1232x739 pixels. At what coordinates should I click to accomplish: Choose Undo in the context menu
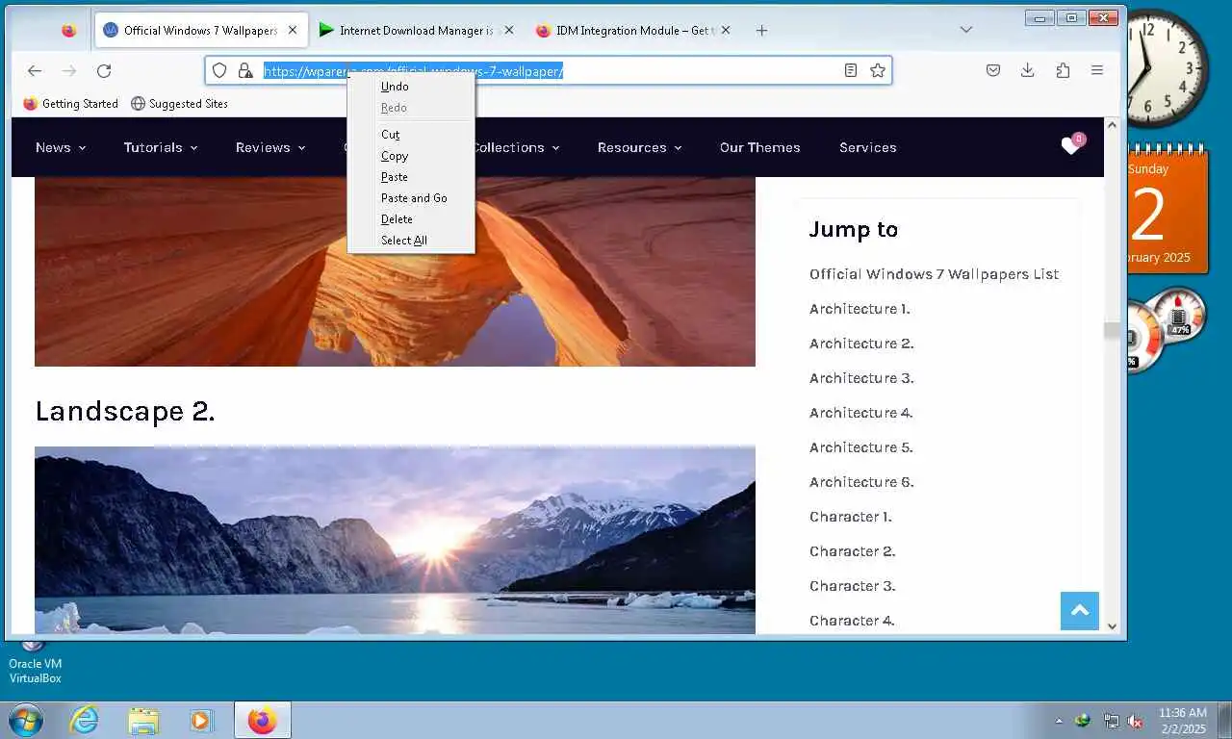point(411,87)
